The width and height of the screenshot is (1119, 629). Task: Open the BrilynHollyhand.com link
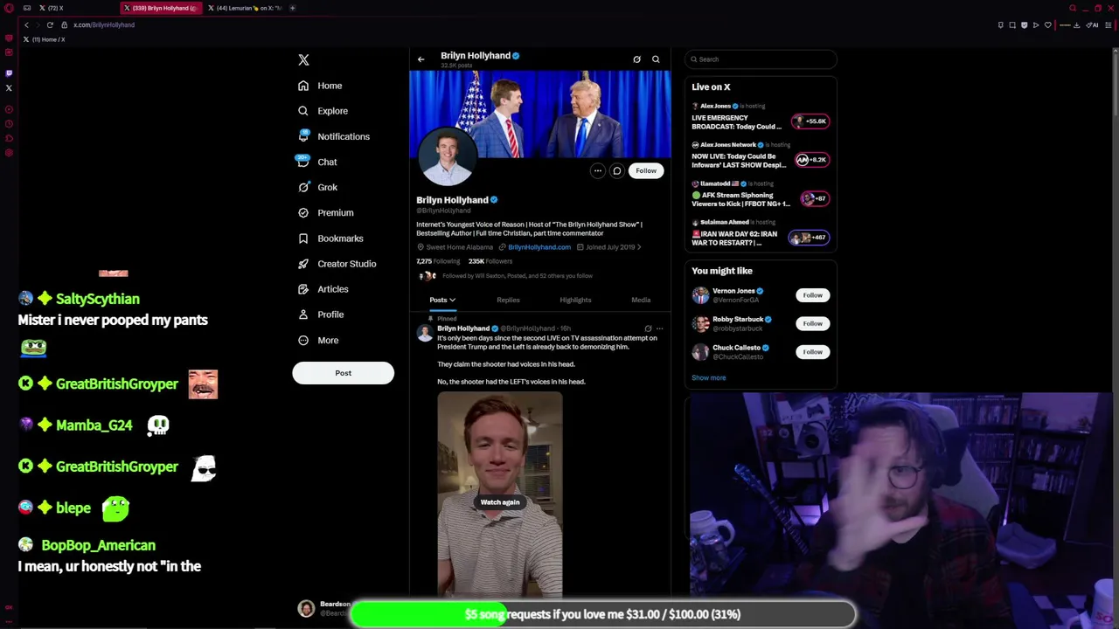[539, 247]
